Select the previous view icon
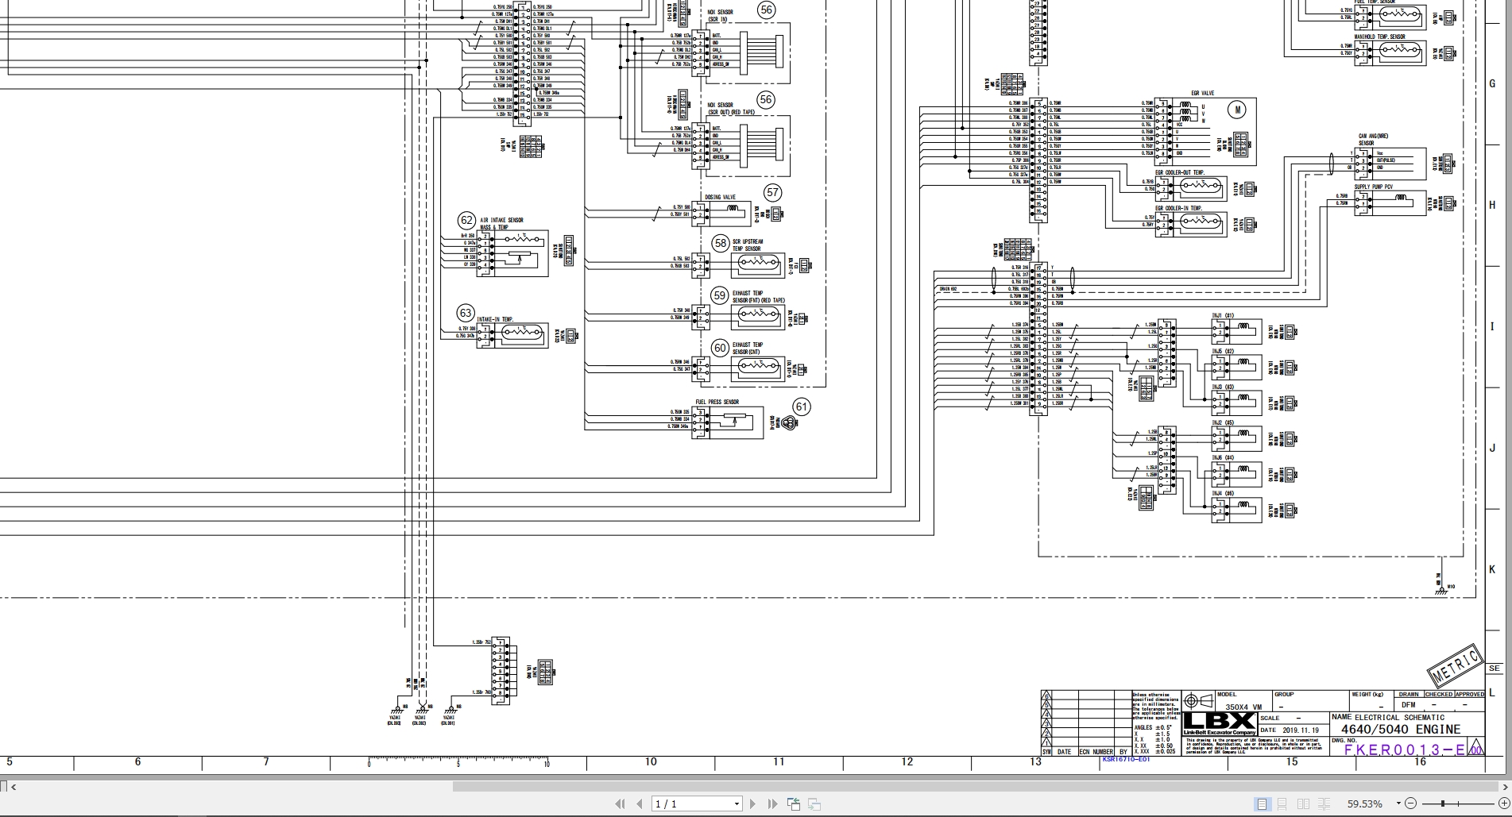This screenshot has width=1512, height=817. (x=794, y=803)
